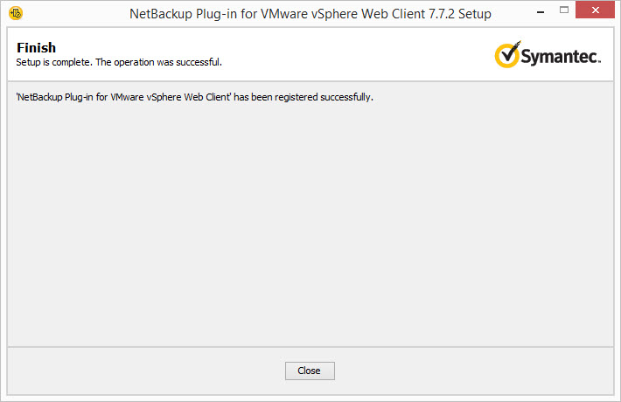Click the Symantec wordmark text in logo
The height and width of the screenshot is (402, 621).
click(561, 56)
